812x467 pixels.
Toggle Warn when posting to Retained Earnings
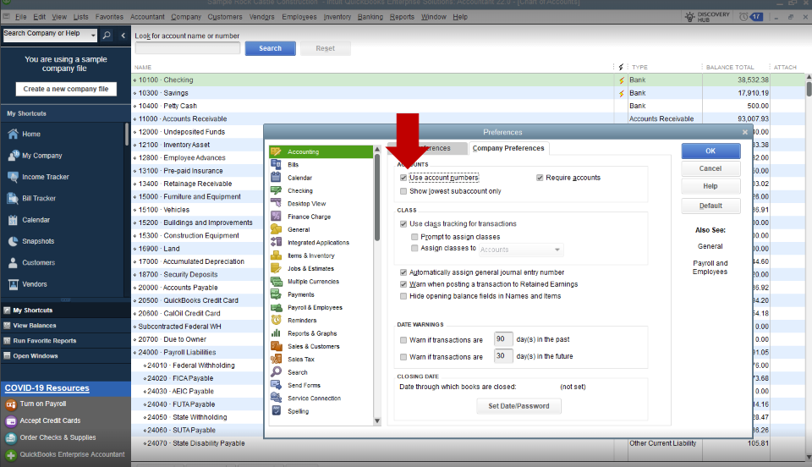point(403,284)
